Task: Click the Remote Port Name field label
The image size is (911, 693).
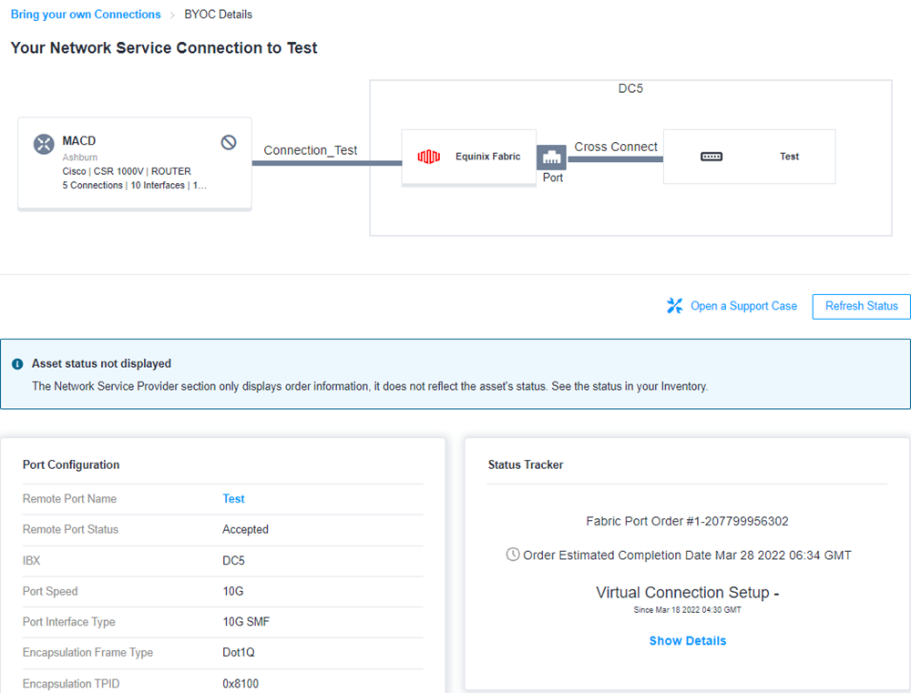Action: (x=70, y=499)
